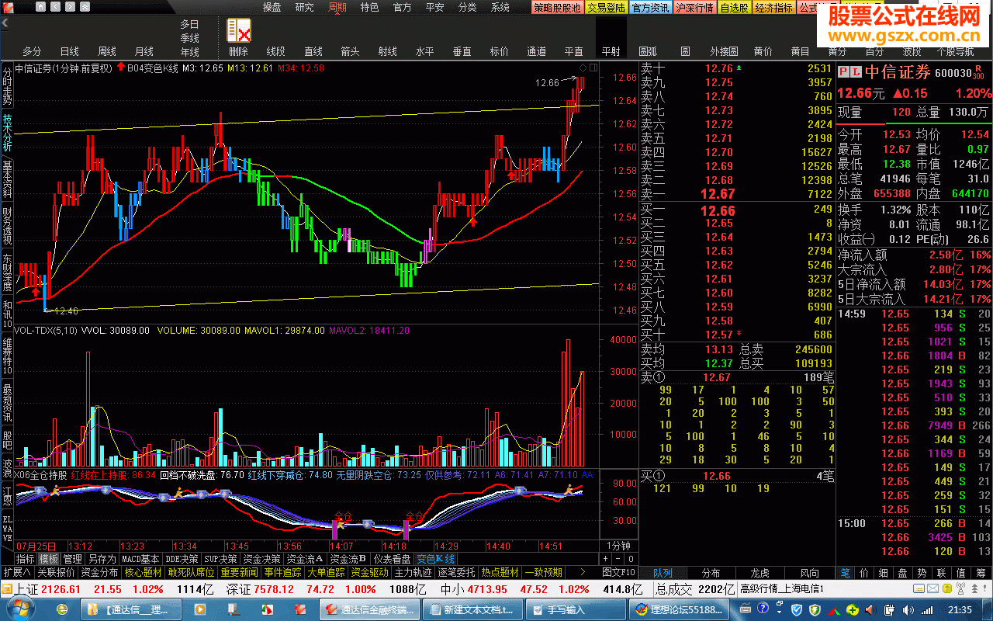The height and width of the screenshot is (621, 993).
Task: Select the 箭头 arrow drawing tool
Action: point(350,51)
